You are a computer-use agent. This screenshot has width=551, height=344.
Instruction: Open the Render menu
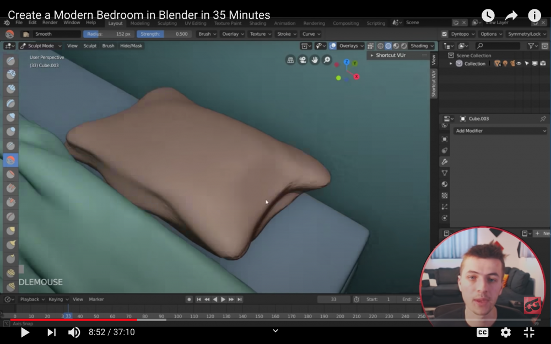[x=50, y=23]
